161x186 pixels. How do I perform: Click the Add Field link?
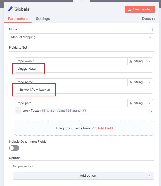105,128
